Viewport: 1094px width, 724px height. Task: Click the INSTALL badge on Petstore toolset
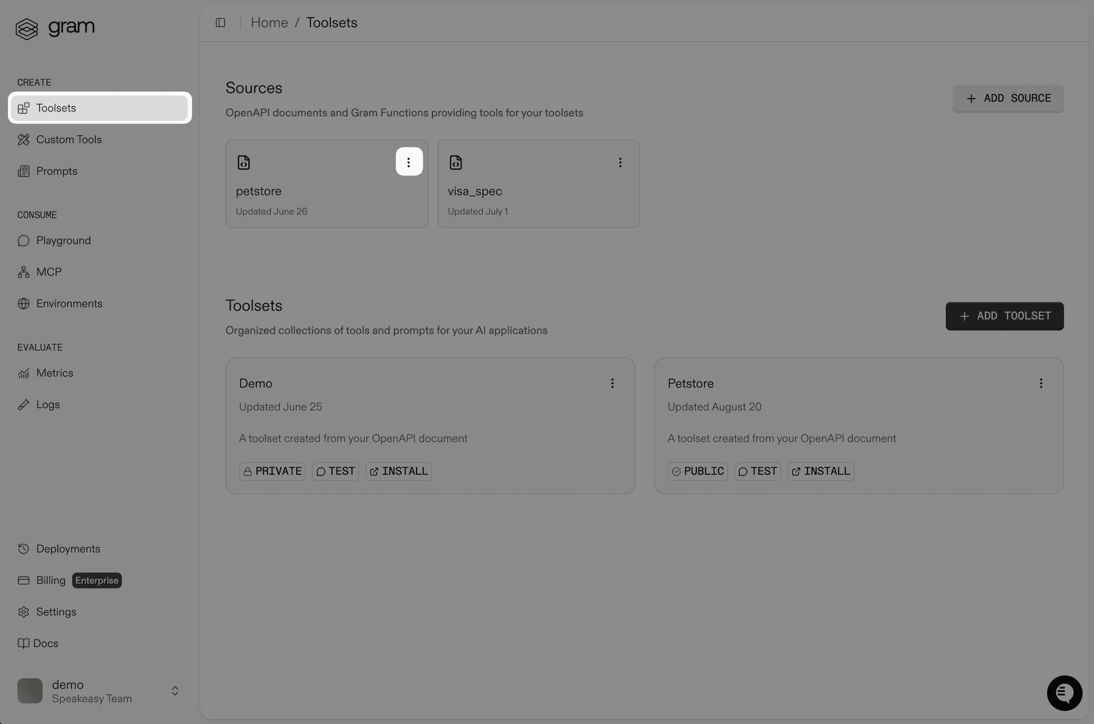tap(820, 471)
